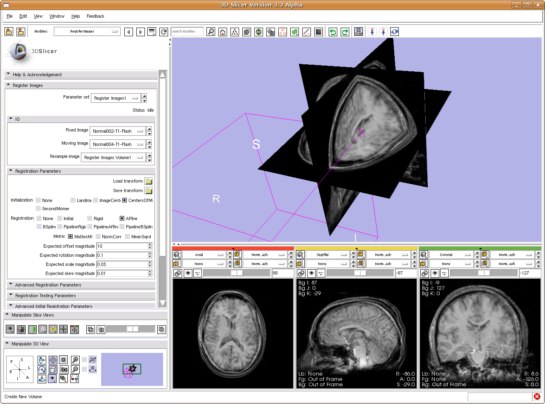Toggle visibility eye in Axial slice viewer
The height and width of the screenshot is (404, 545).
click(x=188, y=273)
